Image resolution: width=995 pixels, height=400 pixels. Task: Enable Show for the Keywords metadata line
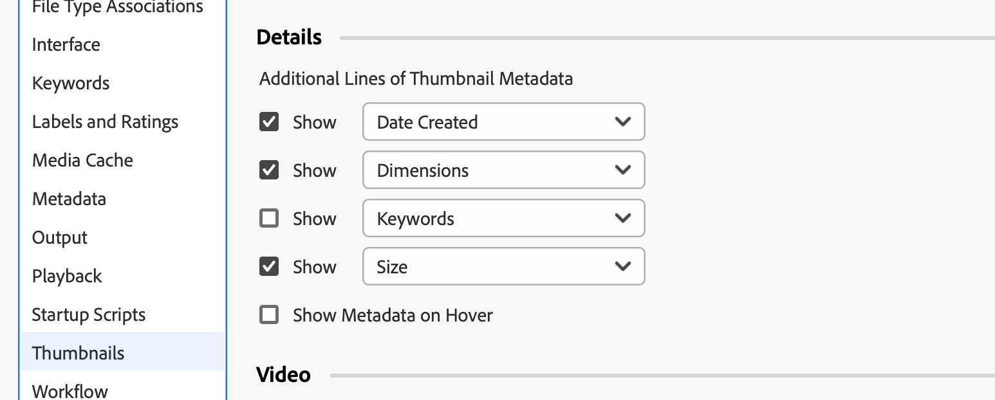[x=268, y=218]
